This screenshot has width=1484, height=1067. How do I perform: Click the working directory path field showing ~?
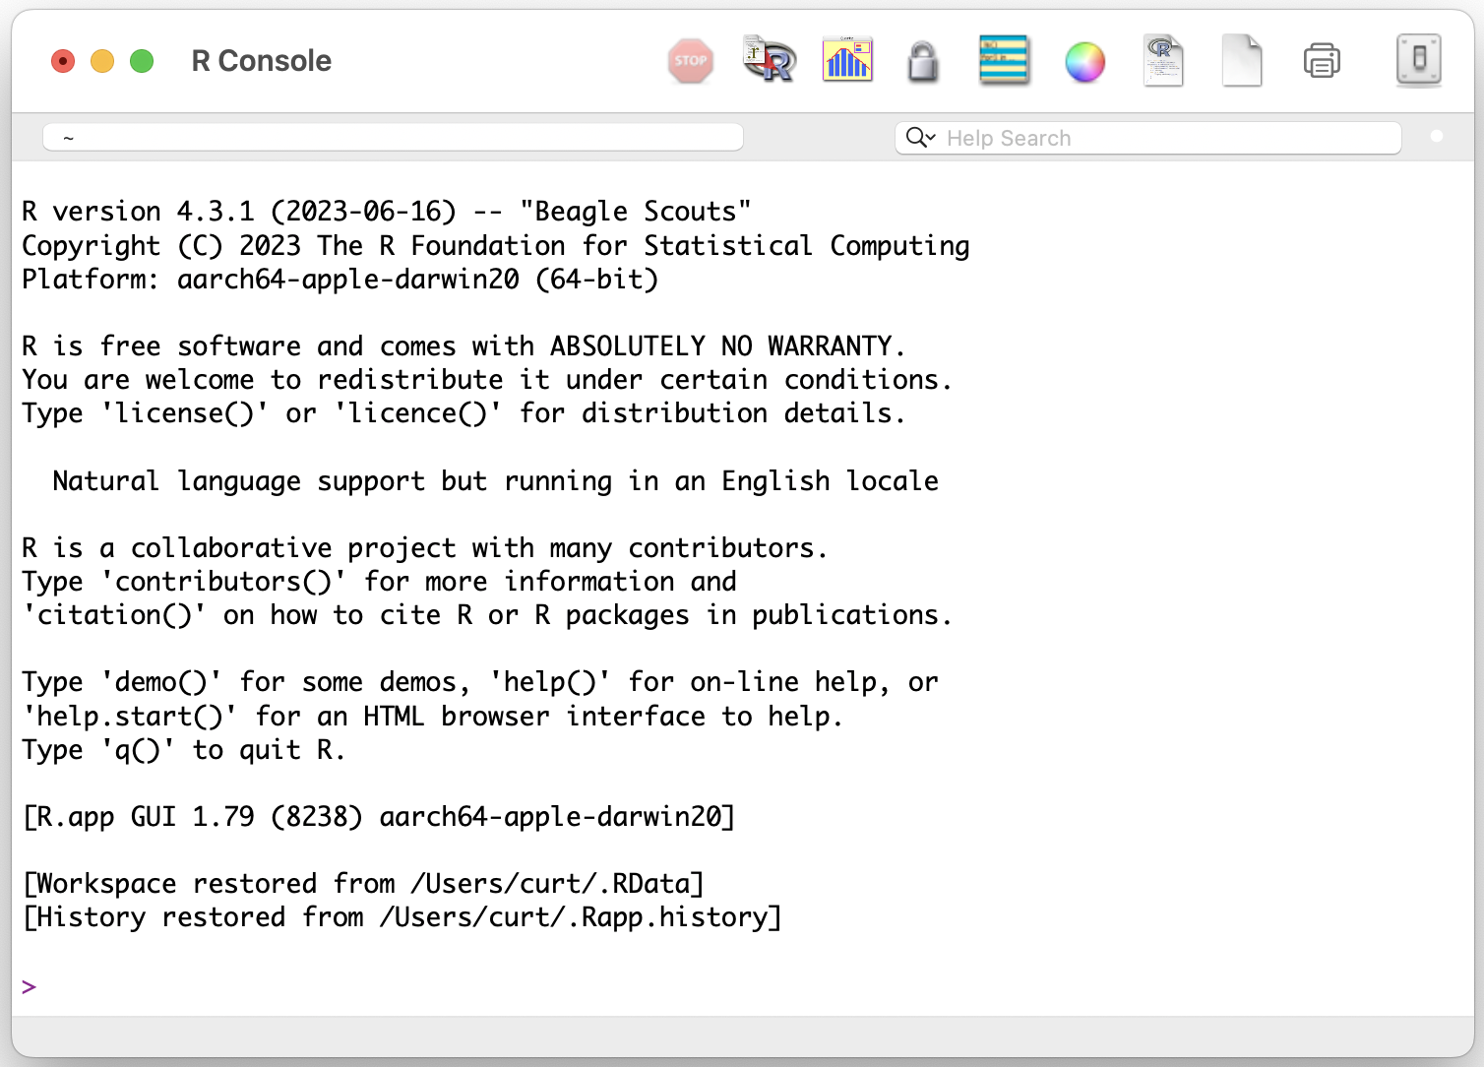(393, 138)
